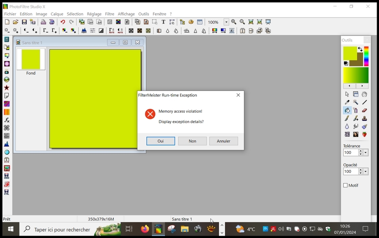Select the Magic Wand tool
The width and height of the screenshot is (379, 238).
tap(356, 102)
